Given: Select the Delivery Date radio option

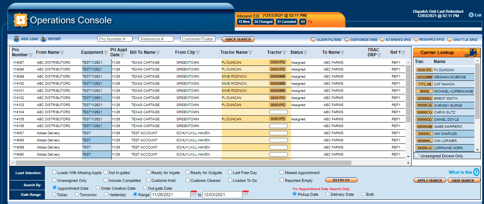Looking at the screenshot, I should (x=328, y=194).
